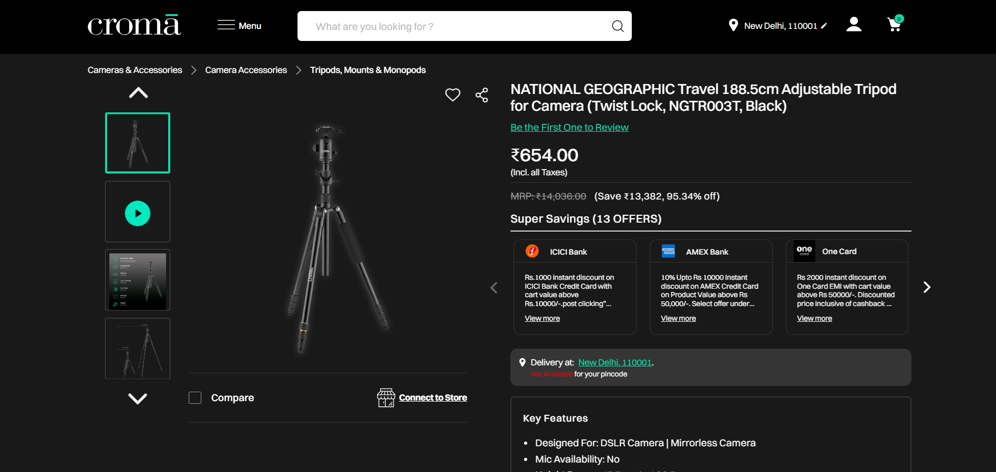Go to Croma home logo
Screen dimensions: 996x472
[x=134, y=26]
